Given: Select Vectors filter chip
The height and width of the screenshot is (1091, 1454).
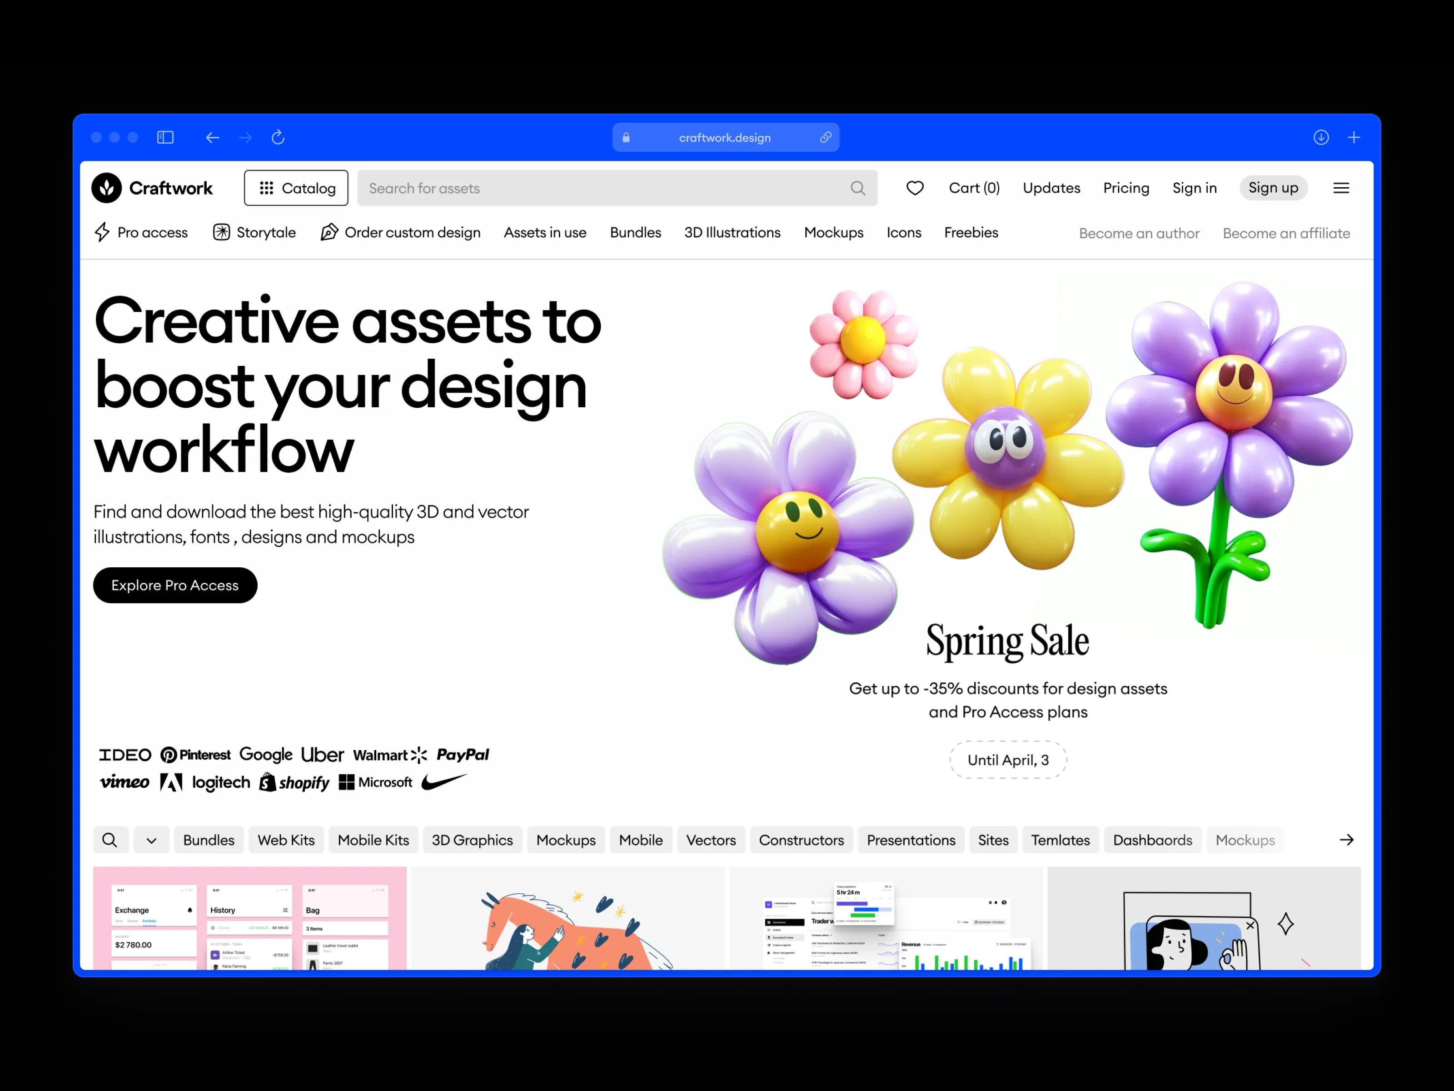Looking at the screenshot, I should pos(711,840).
